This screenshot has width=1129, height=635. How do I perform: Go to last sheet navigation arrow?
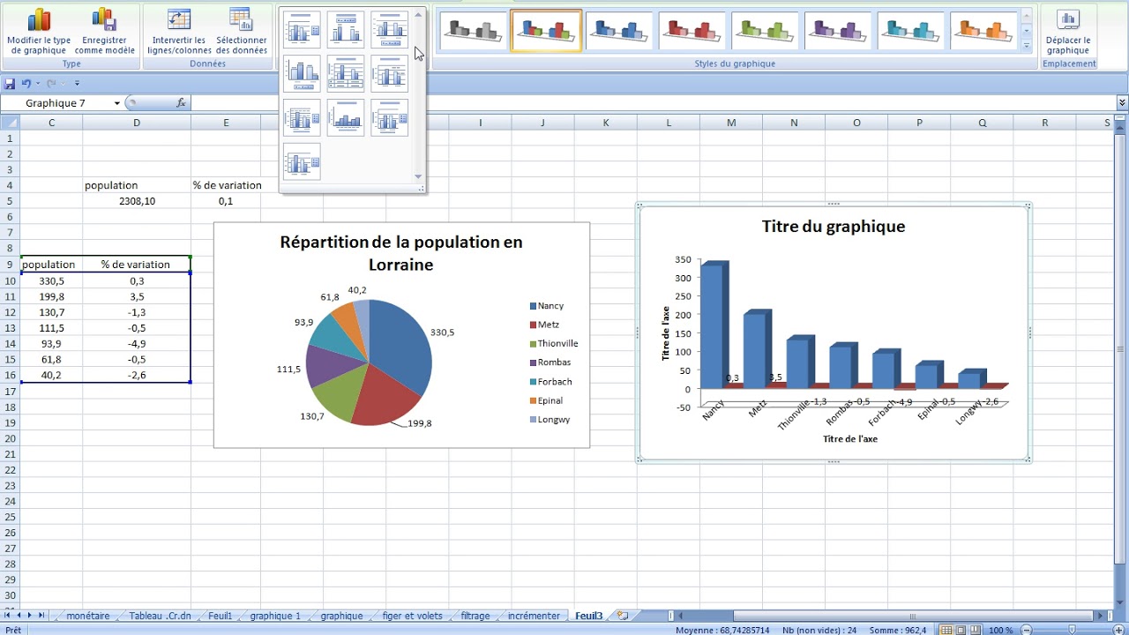coord(41,616)
